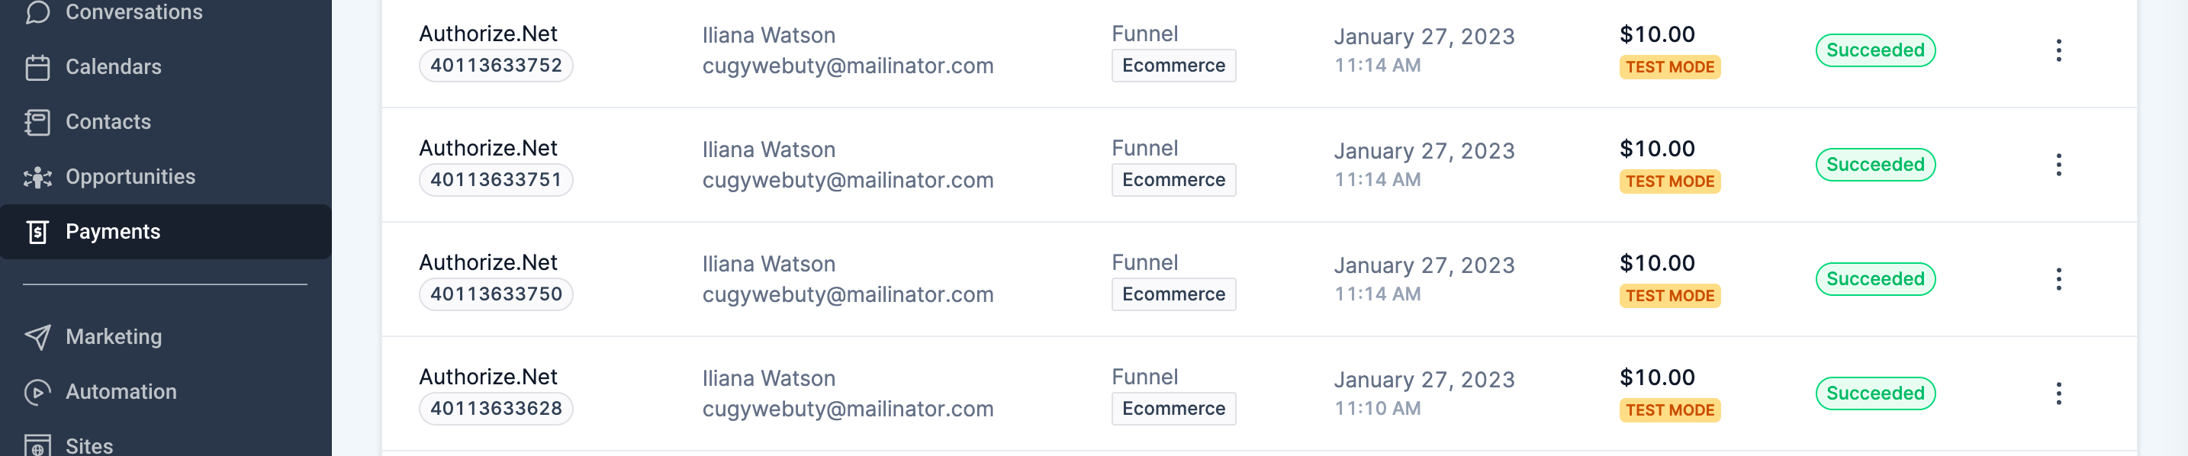
Task: Click the Conversations chat bubble icon
Action: pos(37,12)
